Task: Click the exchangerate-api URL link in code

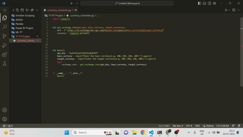Action: tap(115, 30)
